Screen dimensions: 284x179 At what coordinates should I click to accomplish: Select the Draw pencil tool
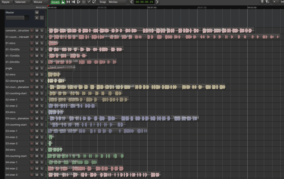click(89, 2)
